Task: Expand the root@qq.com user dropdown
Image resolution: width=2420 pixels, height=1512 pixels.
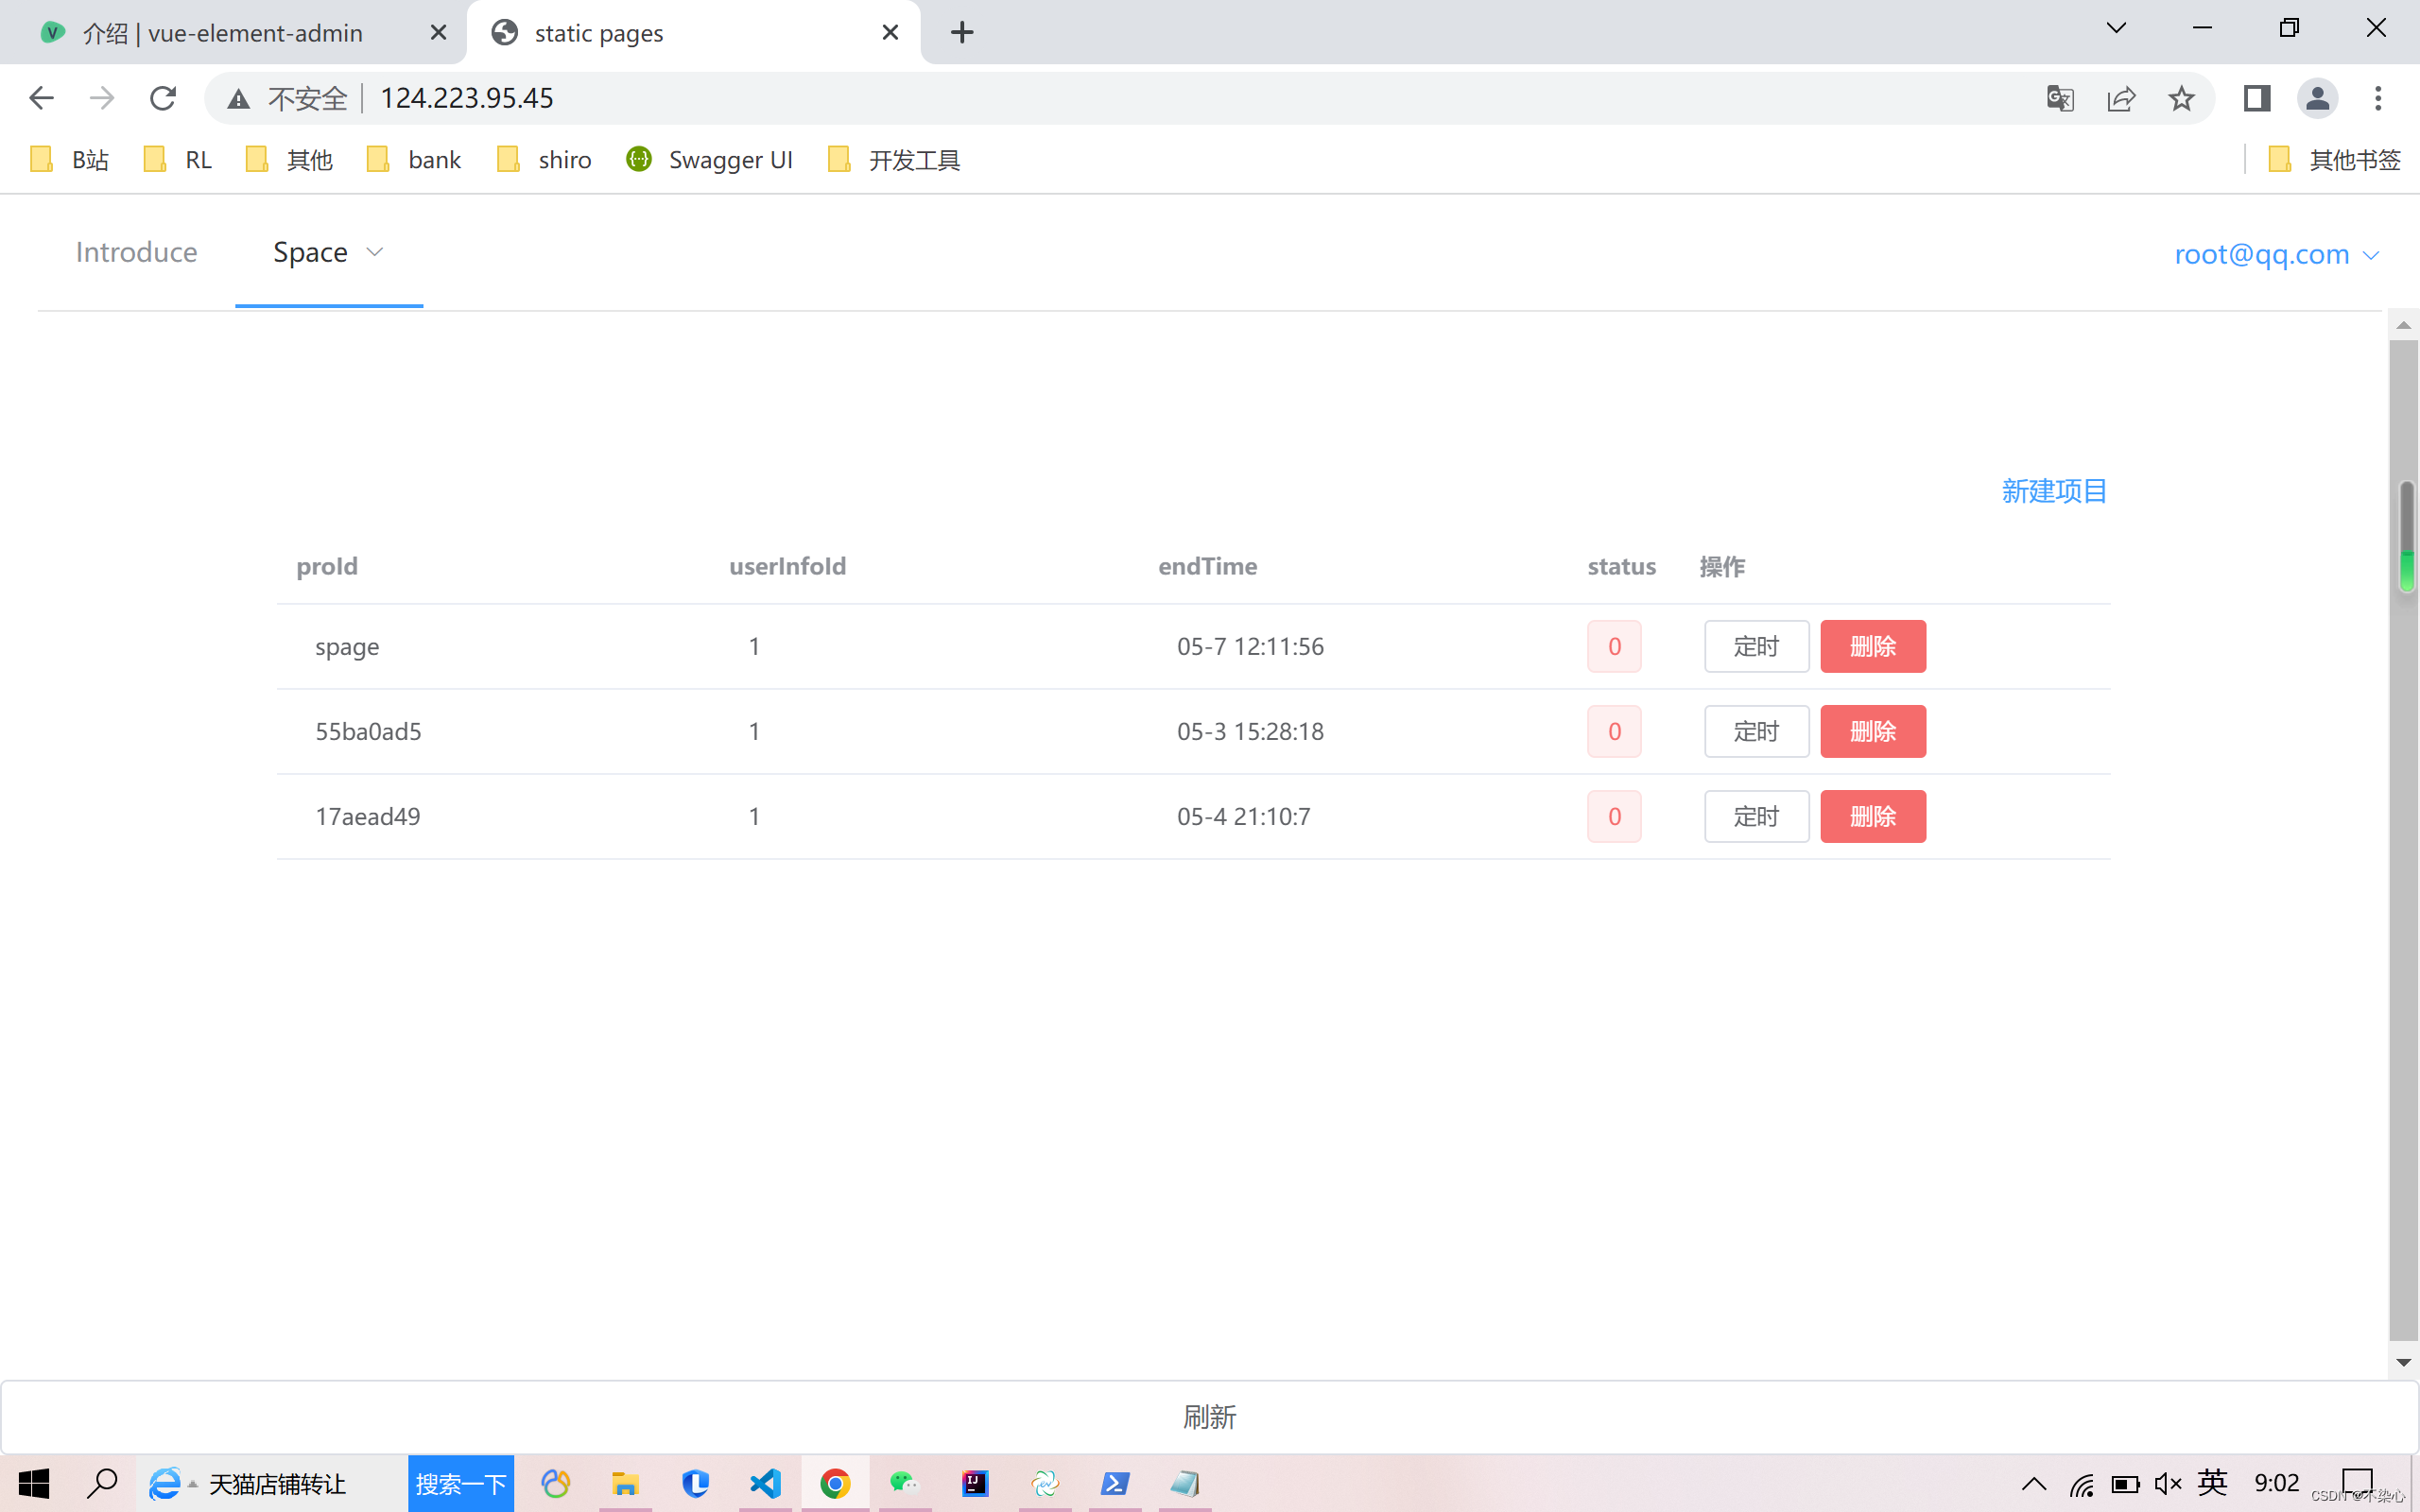Action: tap(2276, 254)
